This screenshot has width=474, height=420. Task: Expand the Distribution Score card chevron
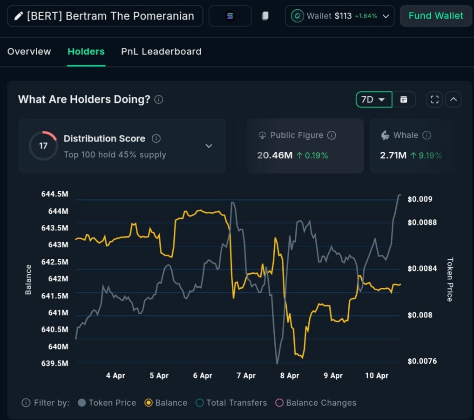coord(209,146)
